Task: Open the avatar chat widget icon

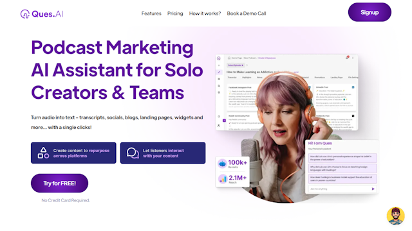Action: pos(395,216)
